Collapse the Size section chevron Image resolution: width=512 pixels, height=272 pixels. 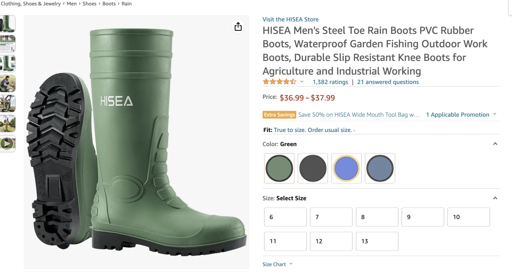(495, 198)
